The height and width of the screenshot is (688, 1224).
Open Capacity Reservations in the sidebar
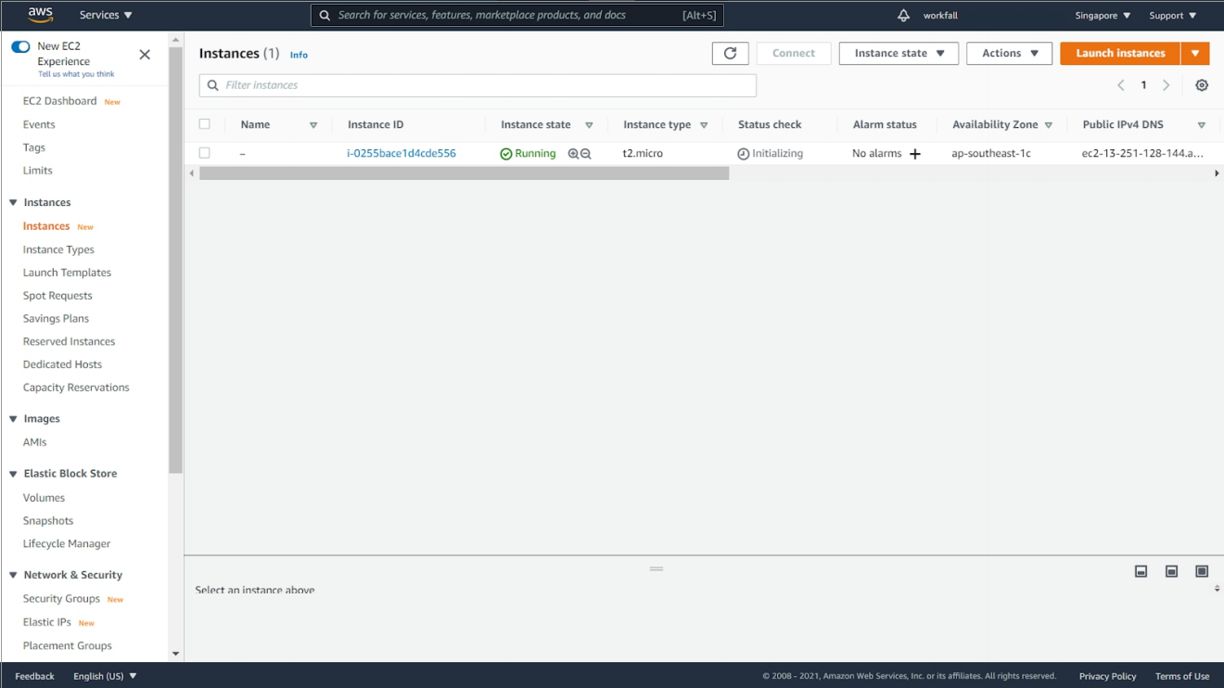coord(76,388)
